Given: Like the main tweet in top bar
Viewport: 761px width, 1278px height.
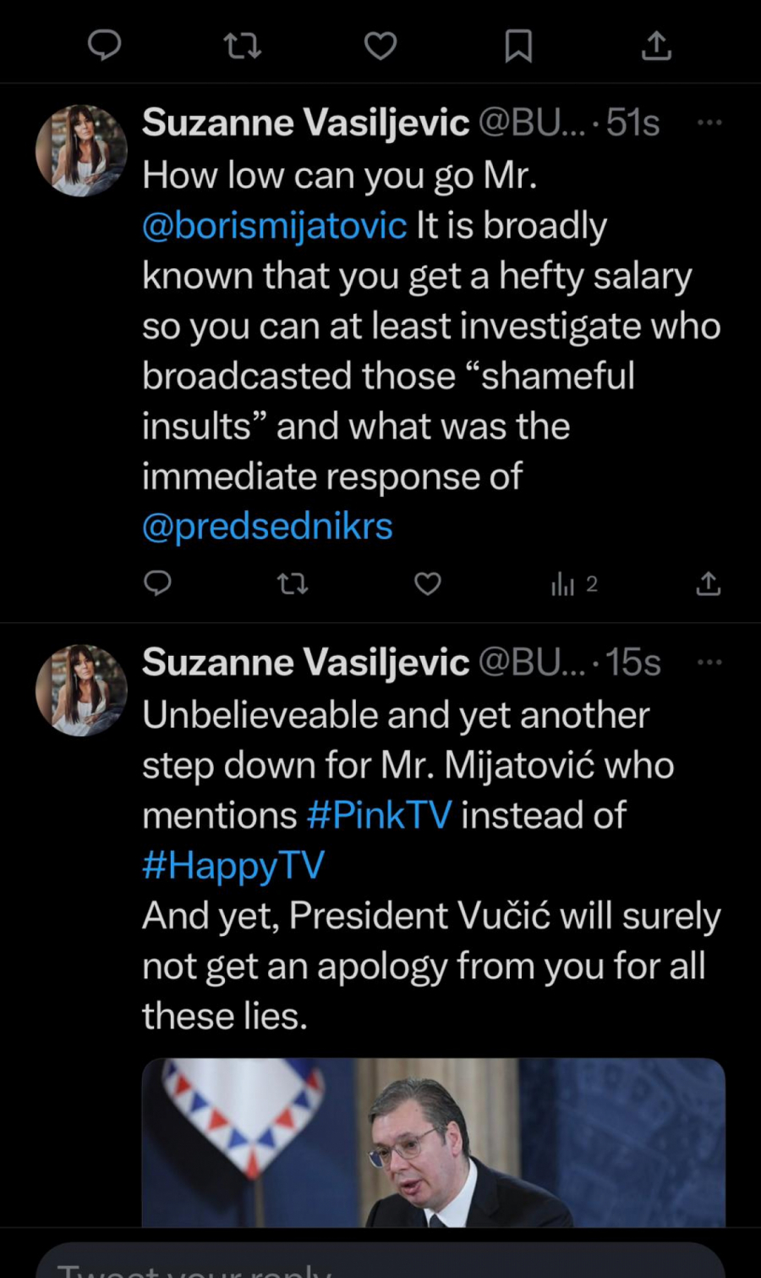Looking at the screenshot, I should 380,46.
